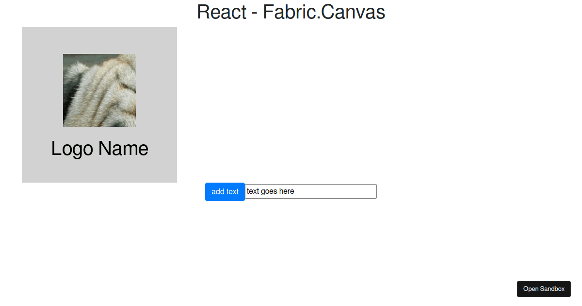582x306 pixels.
Task: Click the top-left corner of the gray canvas
Action: (24, 29)
